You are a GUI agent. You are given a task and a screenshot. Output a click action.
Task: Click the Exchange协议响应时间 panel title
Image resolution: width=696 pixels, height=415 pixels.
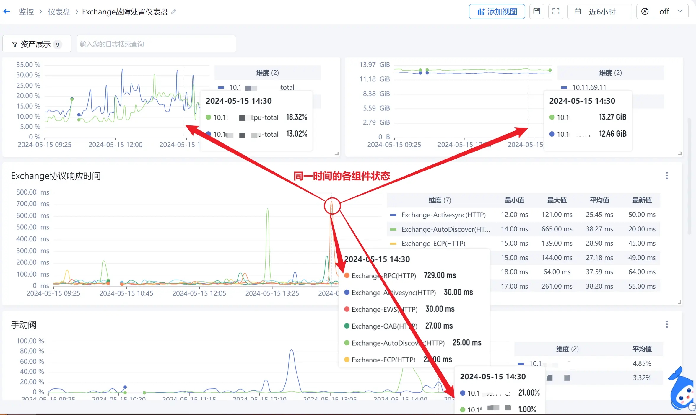coord(56,176)
